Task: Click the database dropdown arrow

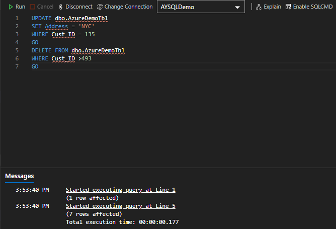Action: 237,8
